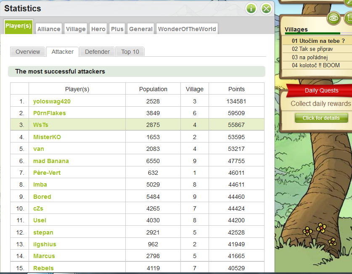Go to the WonderOfTheWorld tab
Screen dimensions: 352x274
pos(187,29)
